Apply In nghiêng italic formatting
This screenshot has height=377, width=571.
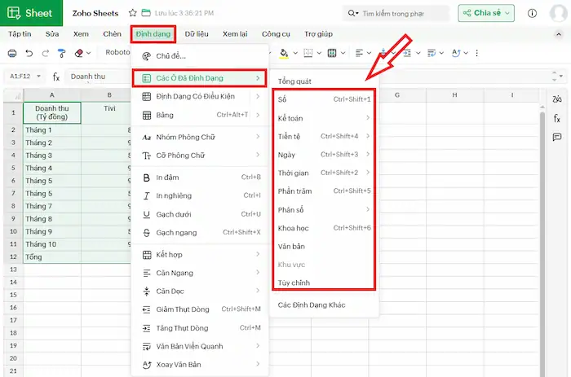coord(200,195)
